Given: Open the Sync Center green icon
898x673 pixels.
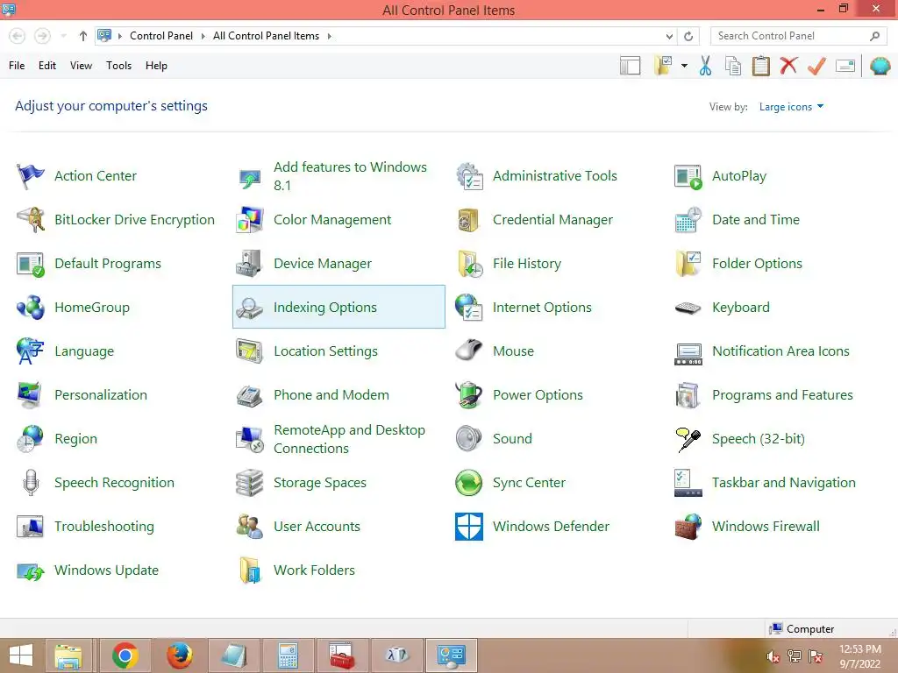Looking at the screenshot, I should [x=468, y=483].
